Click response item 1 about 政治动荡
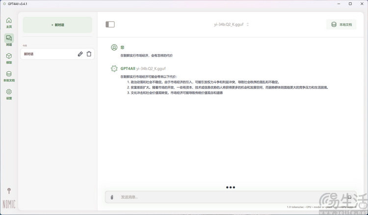Viewport: 368px width, 215px height. coord(204,82)
